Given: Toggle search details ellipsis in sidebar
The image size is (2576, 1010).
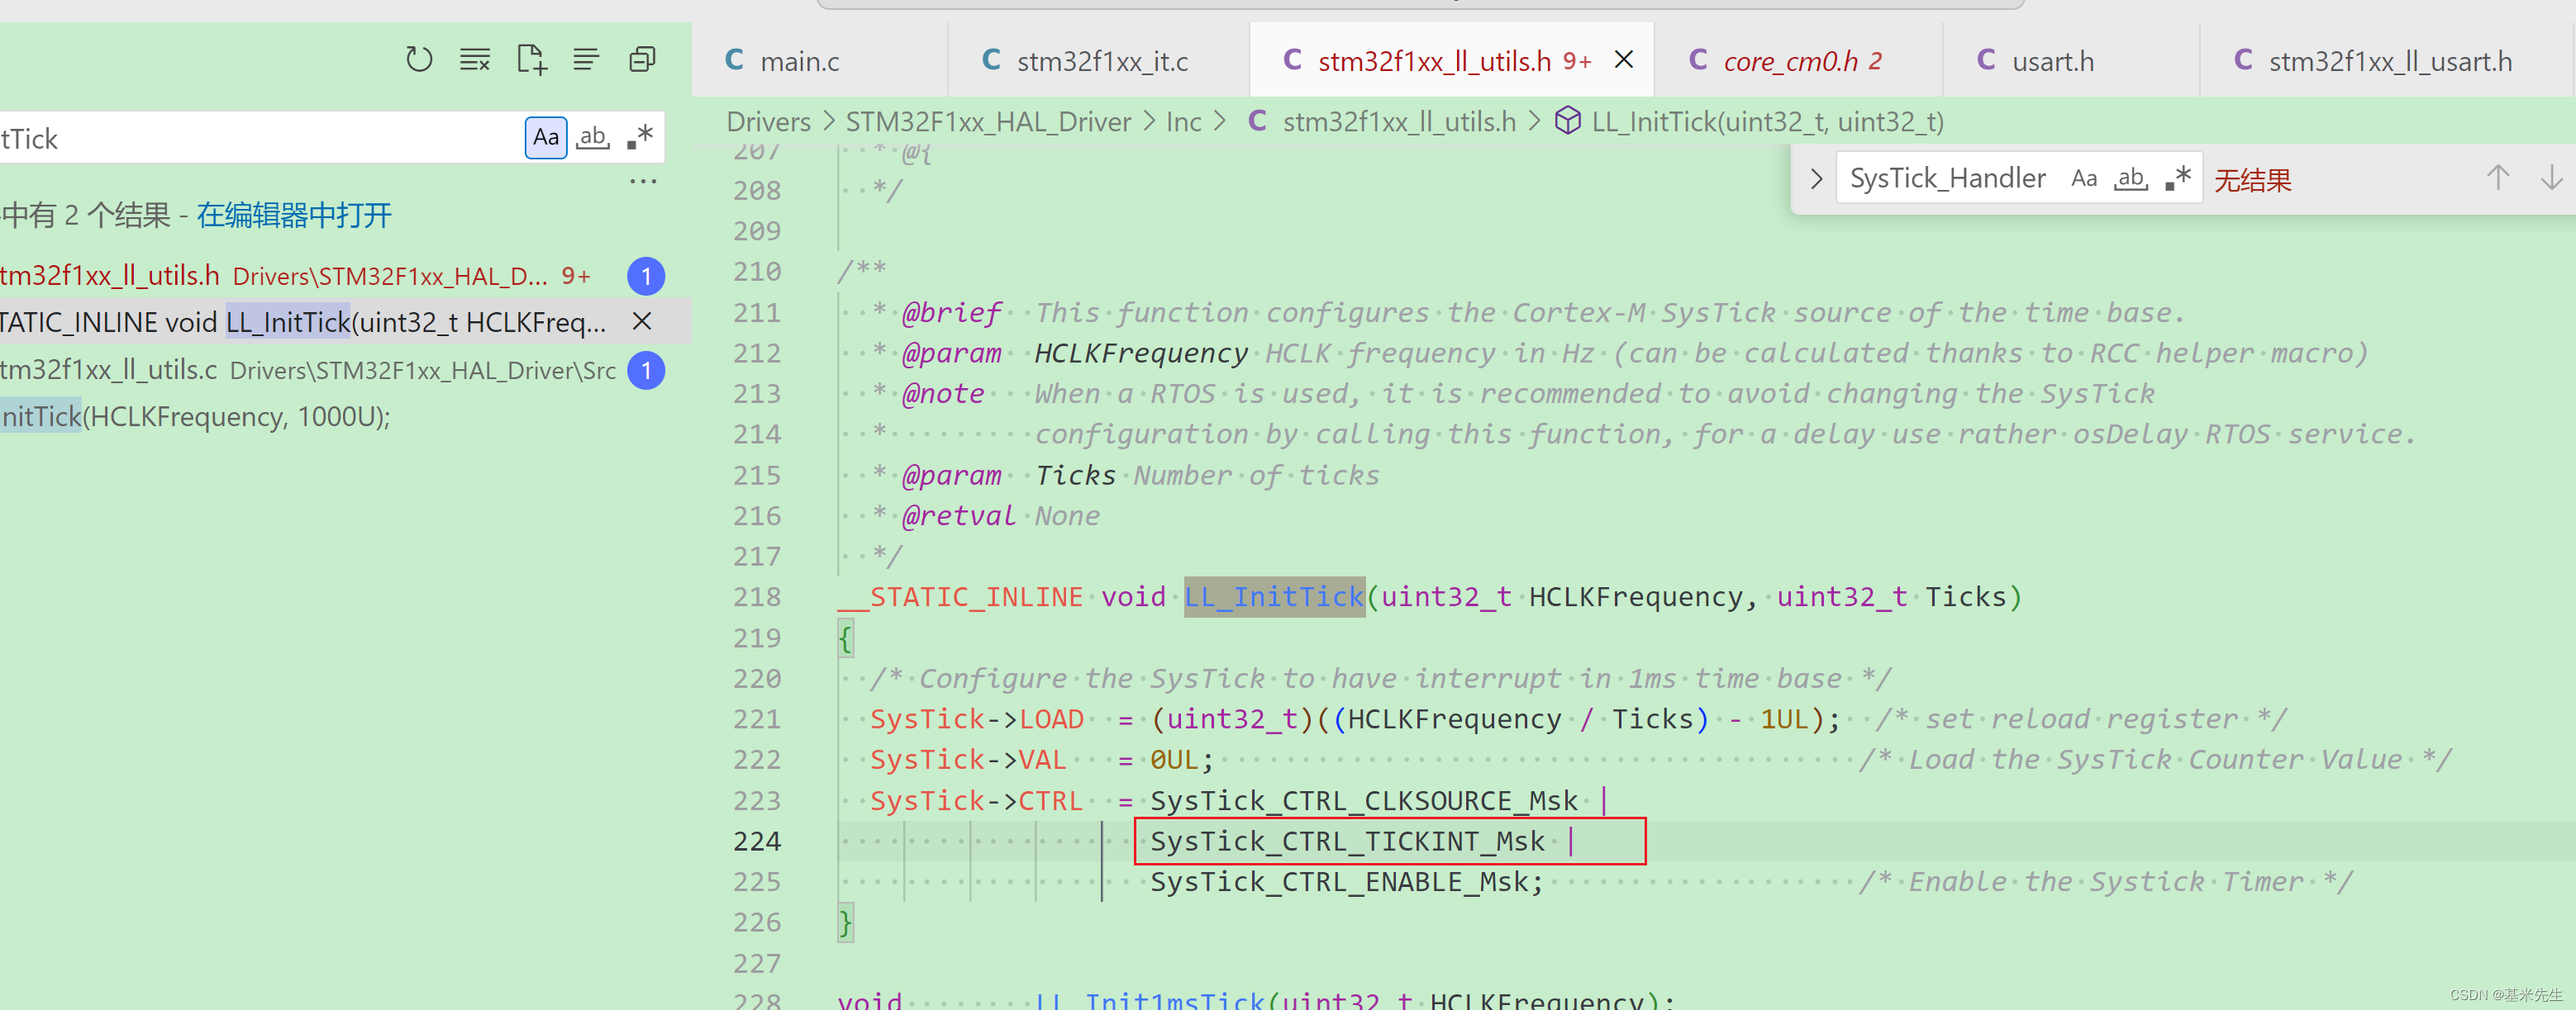Looking at the screenshot, I should 643,182.
